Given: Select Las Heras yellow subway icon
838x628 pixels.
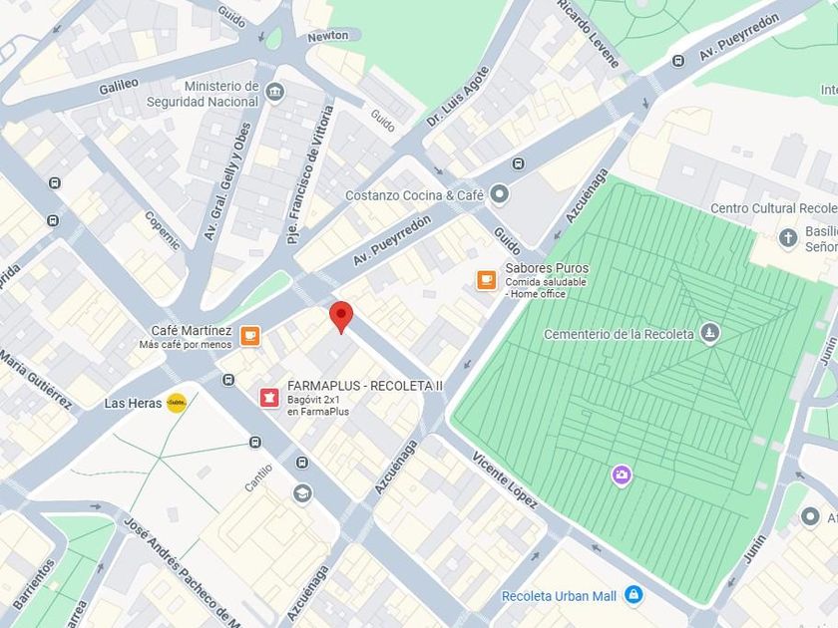Looking at the screenshot, I should coord(177,403).
